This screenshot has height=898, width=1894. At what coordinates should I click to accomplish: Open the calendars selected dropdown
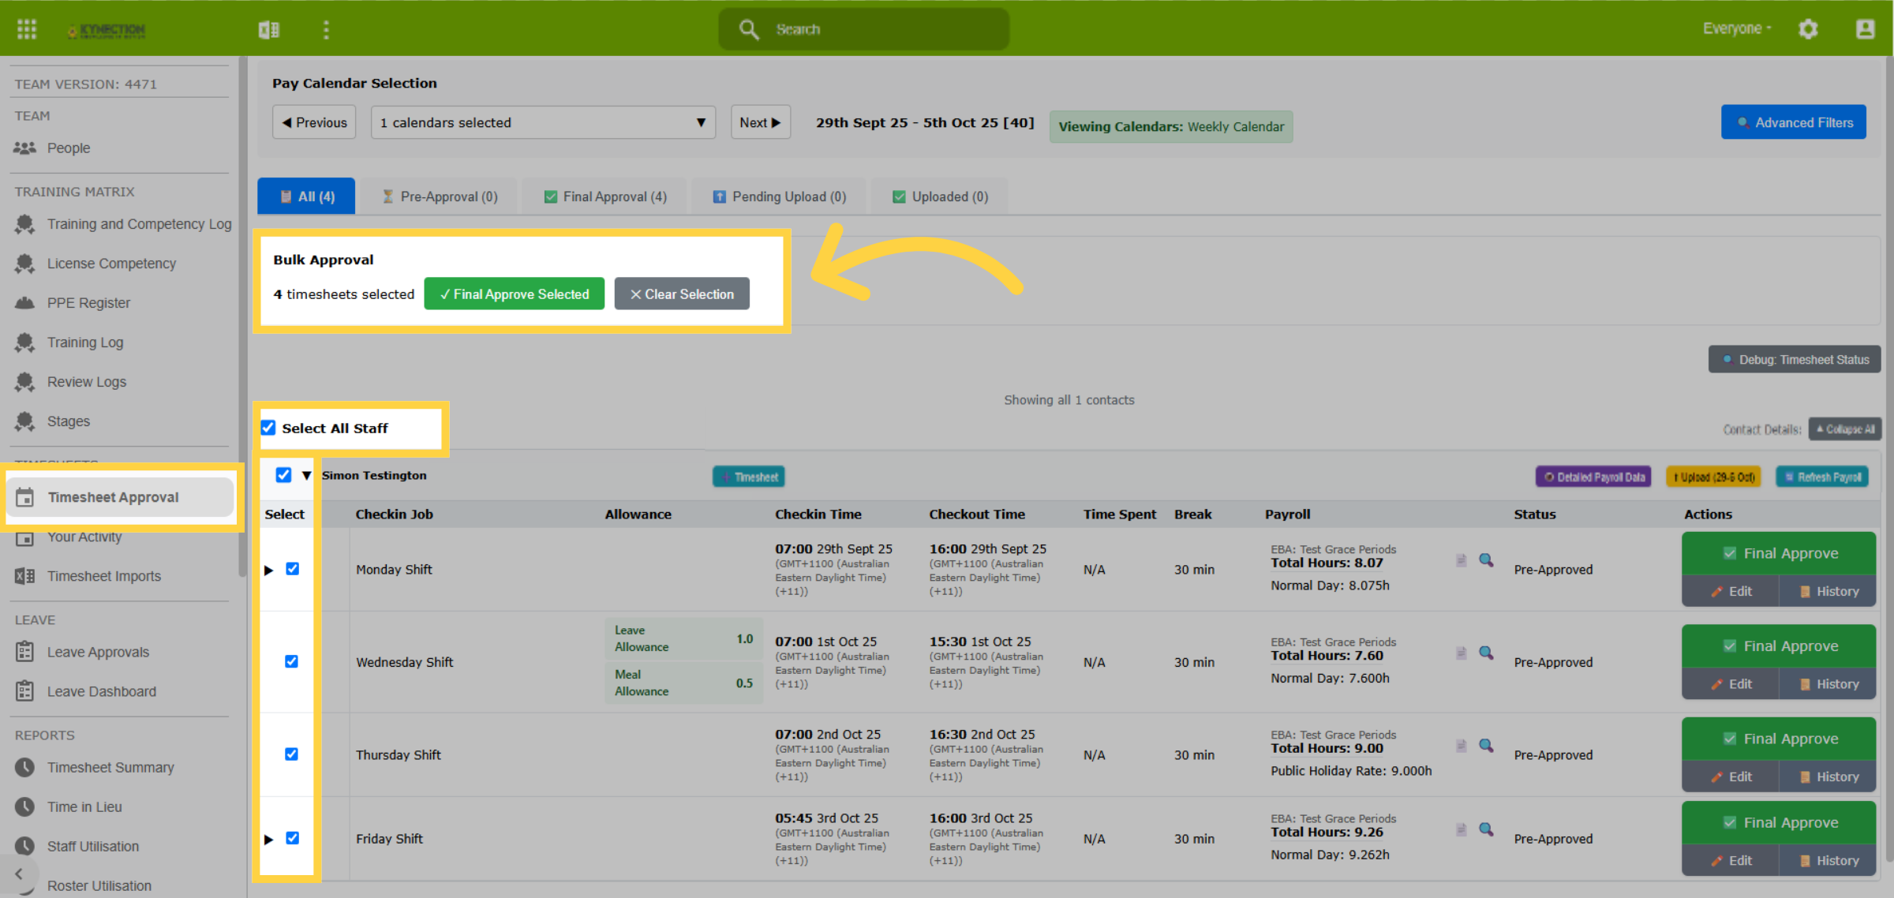(x=543, y=122)
